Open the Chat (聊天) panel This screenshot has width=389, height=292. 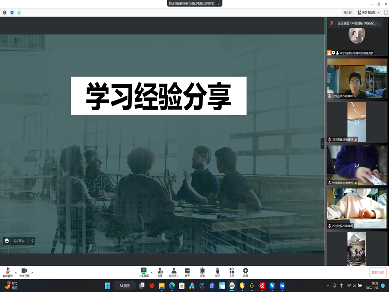coord(187,271)
